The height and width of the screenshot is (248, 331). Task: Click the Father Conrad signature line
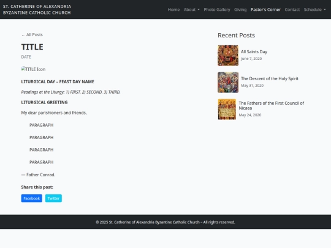point(38,175)
